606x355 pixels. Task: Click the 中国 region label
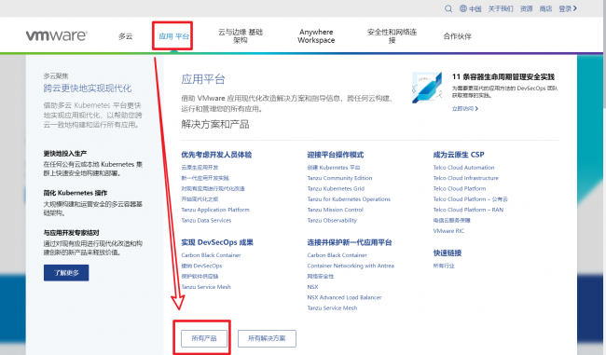pos(475,8)
